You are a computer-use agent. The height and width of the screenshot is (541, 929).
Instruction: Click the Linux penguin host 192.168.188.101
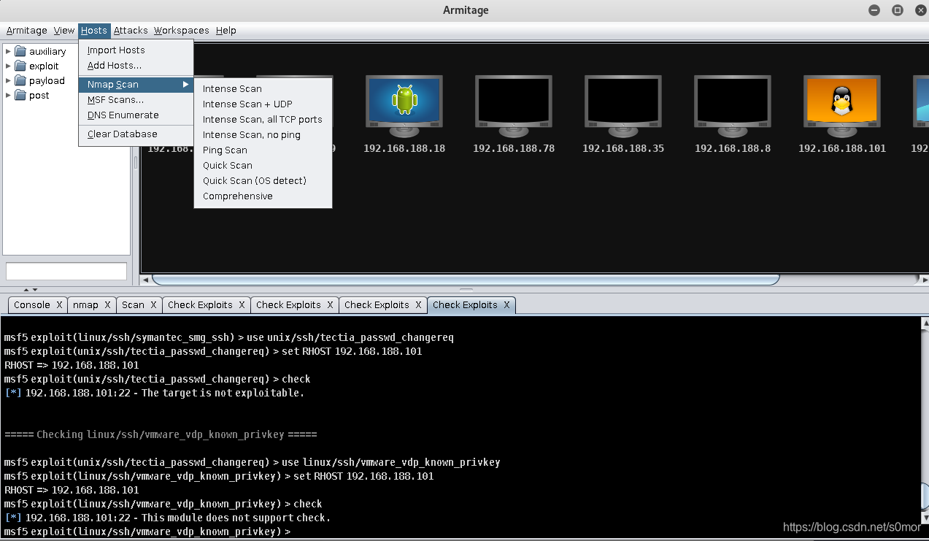841,107
